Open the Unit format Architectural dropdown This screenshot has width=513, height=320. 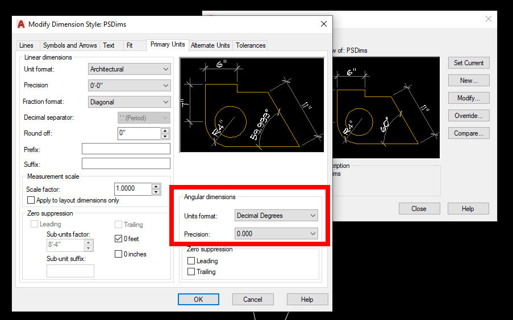[129, 69]
